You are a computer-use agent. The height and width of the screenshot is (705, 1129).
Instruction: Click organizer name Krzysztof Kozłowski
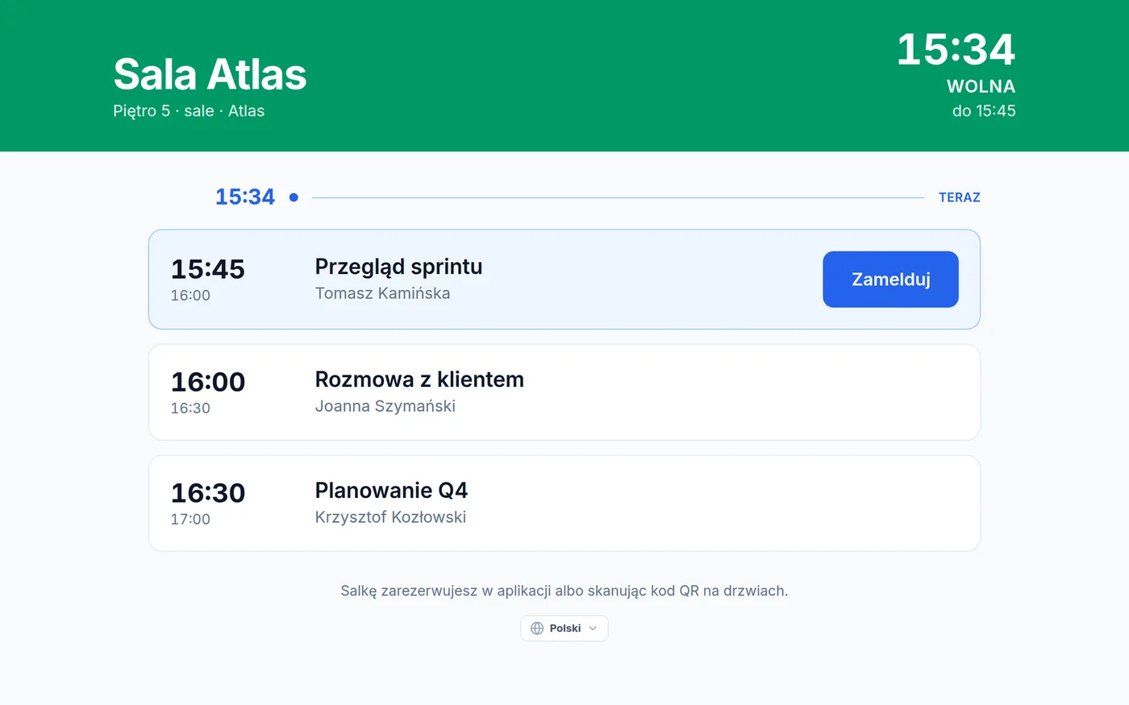coord(390,517)
